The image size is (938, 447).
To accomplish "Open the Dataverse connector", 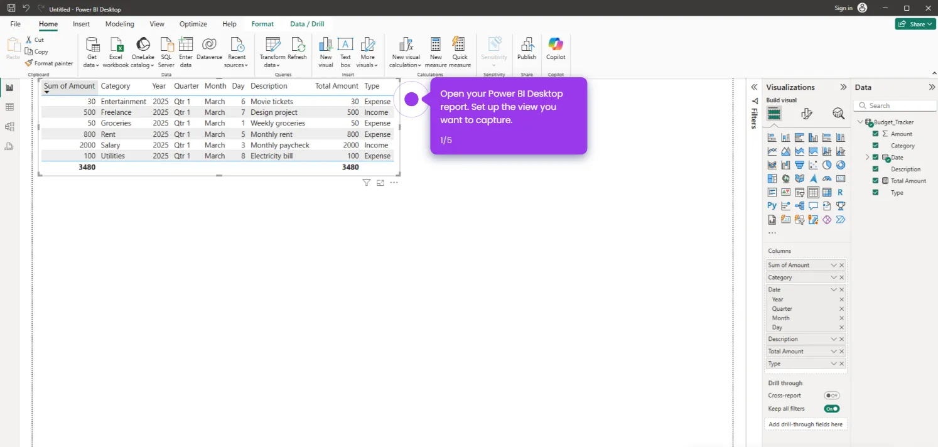I will (209, 49).
